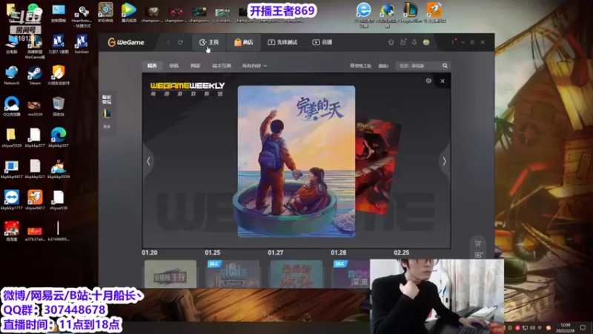593x334 pixels.
Task: Click the WeGame back navigation arrow
Action: [169, 42]
